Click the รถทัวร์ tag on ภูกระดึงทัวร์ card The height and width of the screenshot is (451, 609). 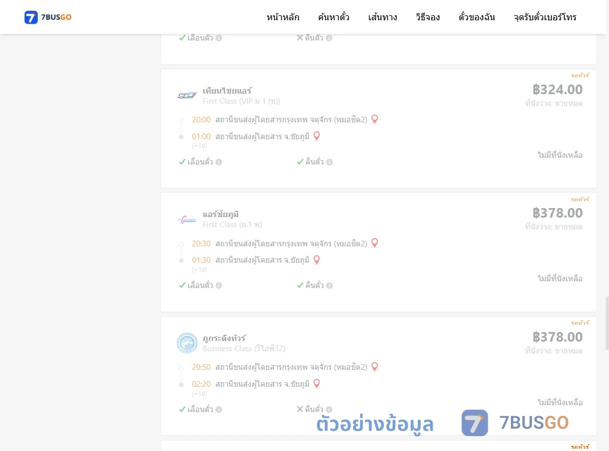(580, 323)
